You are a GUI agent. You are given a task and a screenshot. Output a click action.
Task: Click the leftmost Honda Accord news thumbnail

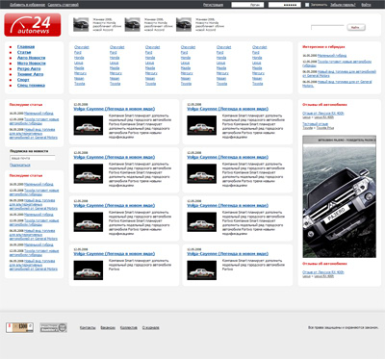(81, 25)
